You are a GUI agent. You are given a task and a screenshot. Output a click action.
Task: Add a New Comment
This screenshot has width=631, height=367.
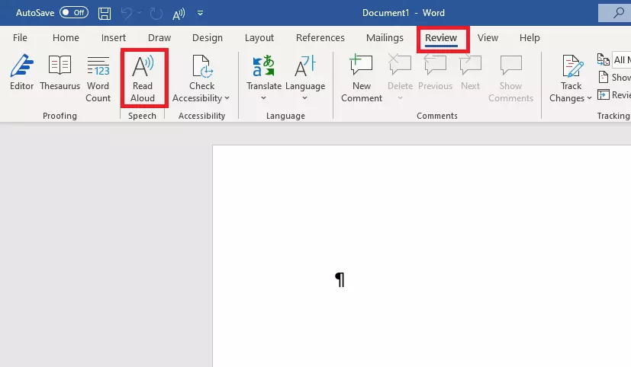362,78
